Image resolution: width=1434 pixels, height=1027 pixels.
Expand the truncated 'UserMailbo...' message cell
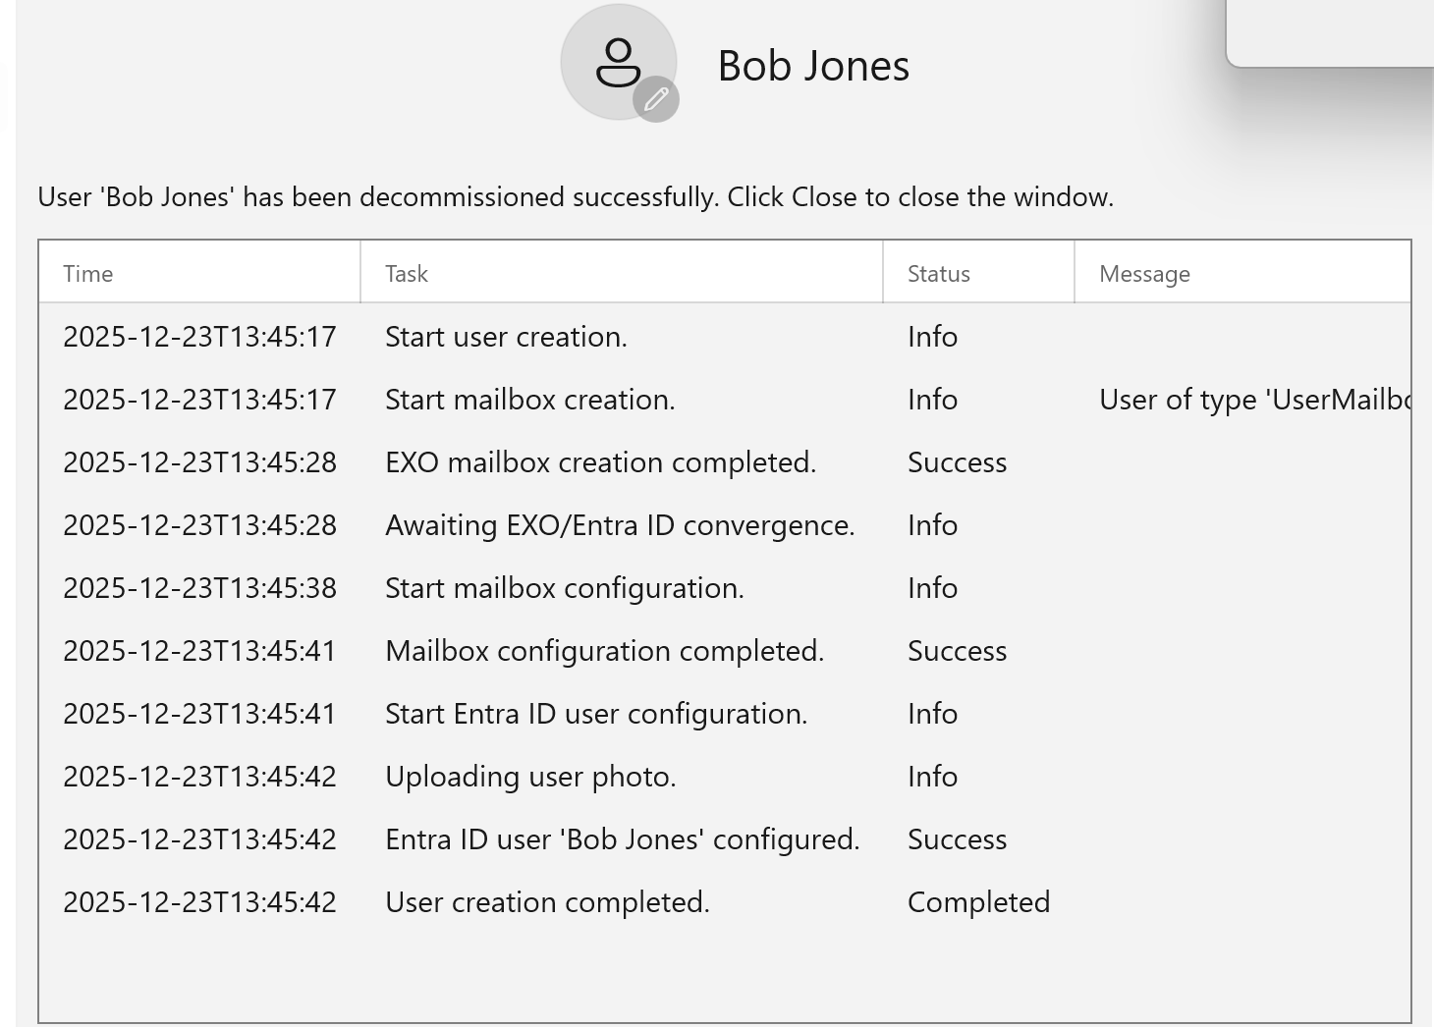pyautogui.click(x=1257, y=400)
